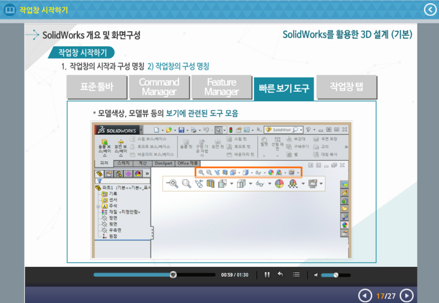
Task: Select the 작업창 탭 slide tab
Action: [346, 87]
